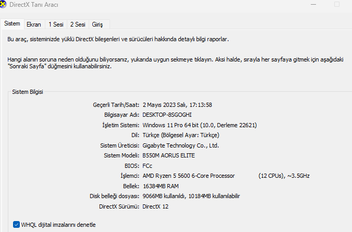Select the Sistem tab
Viewport: 352px width, 232px height.
(13, 24)
